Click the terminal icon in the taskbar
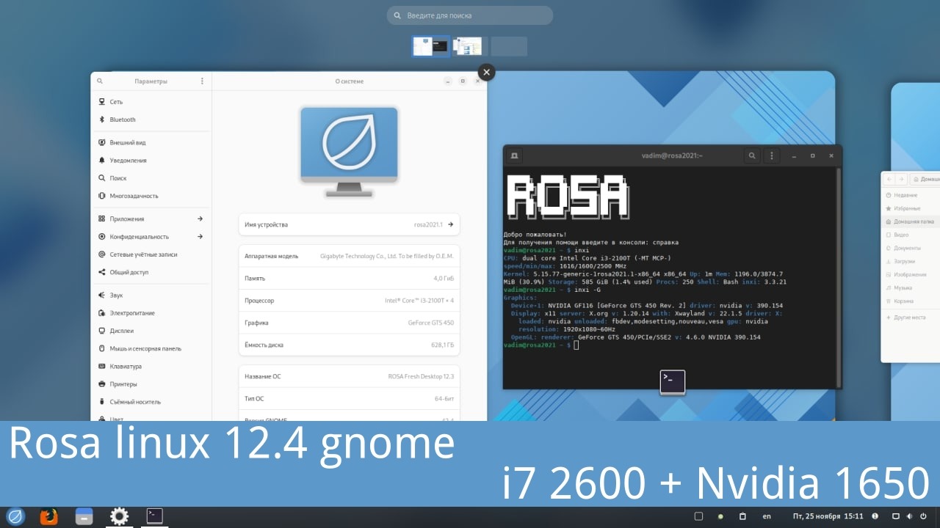 pos(154,516)
